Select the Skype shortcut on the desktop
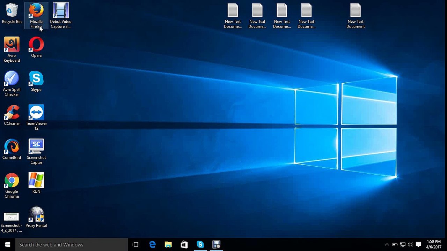The height and width of the screenshot is (251, 447). coord(36,81)
